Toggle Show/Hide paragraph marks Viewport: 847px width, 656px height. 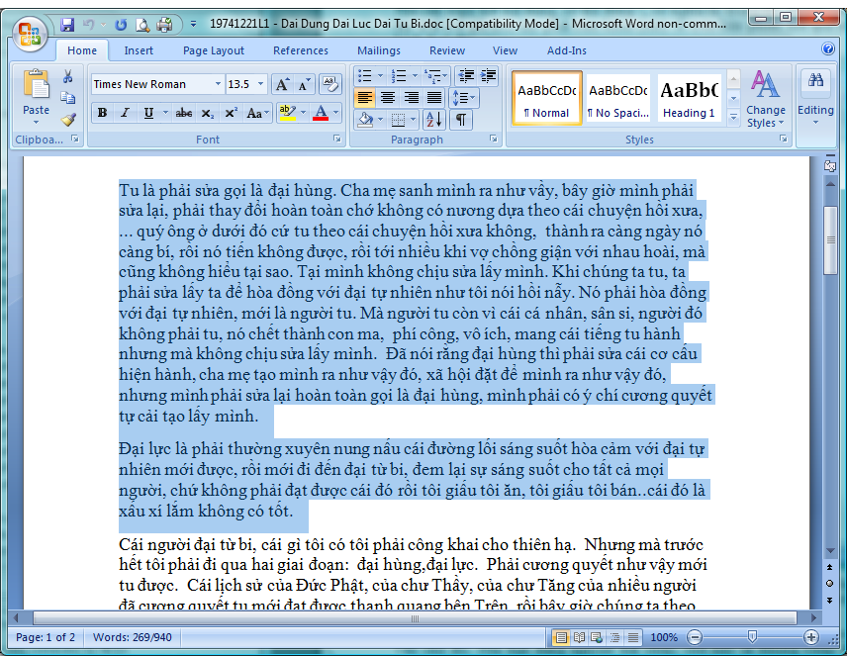click(461, 120)
